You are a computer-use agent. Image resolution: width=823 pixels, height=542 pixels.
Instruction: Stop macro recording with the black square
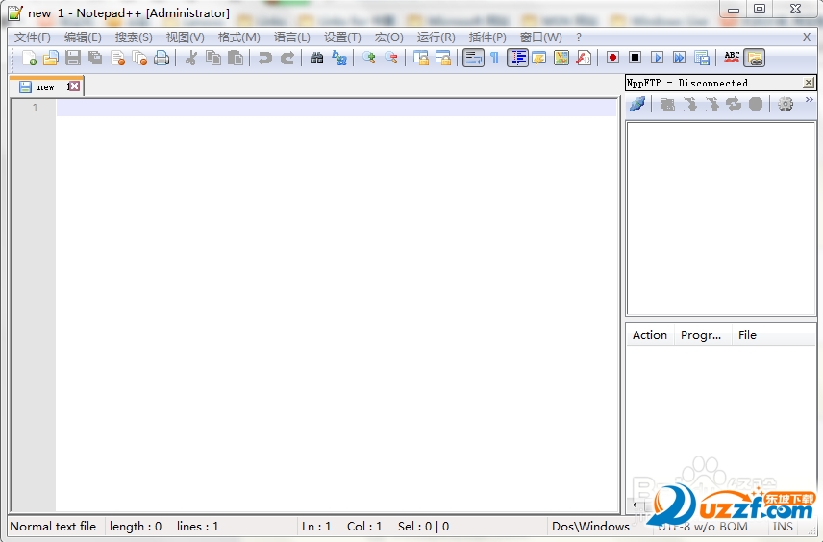pyautogui.click(x=635, y=58)
